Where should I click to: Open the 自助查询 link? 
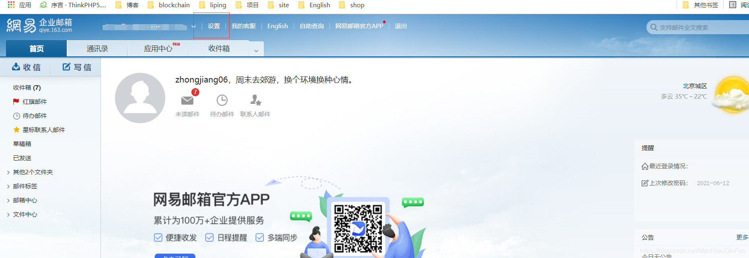[x=312, y=26]
